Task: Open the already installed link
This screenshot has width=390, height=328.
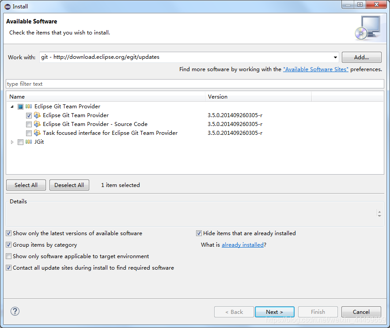Action: tap(242, 244)
